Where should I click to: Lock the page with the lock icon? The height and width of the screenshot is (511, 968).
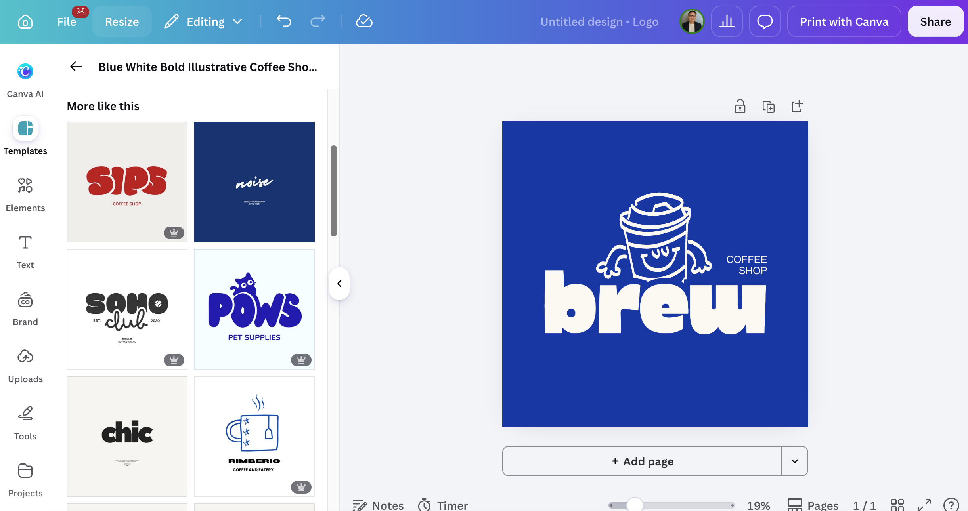[740, 107]
